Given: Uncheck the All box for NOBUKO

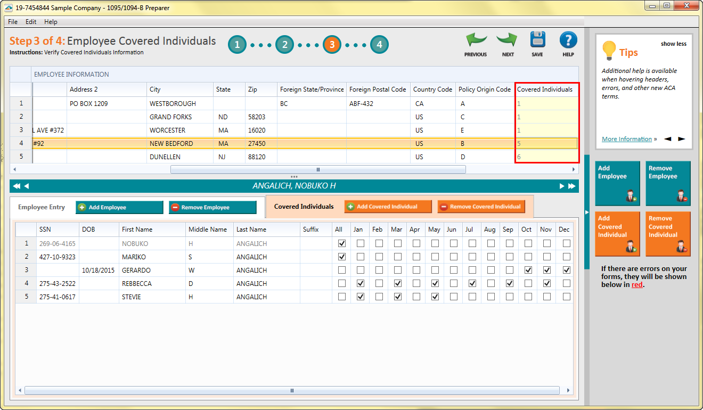Looking at the screenshot, I should [341, 243].
